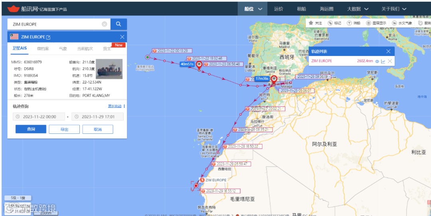Screen dimensions: 431x216
Task: Show track chart icon in 轨迹列表
Action: click(383, 61)
